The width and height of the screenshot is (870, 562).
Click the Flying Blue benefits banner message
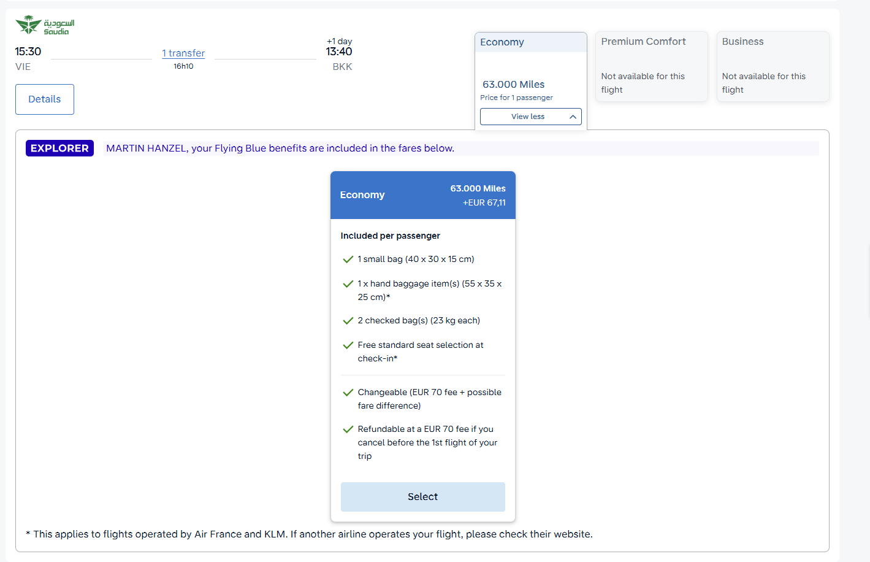click(280, 148)
